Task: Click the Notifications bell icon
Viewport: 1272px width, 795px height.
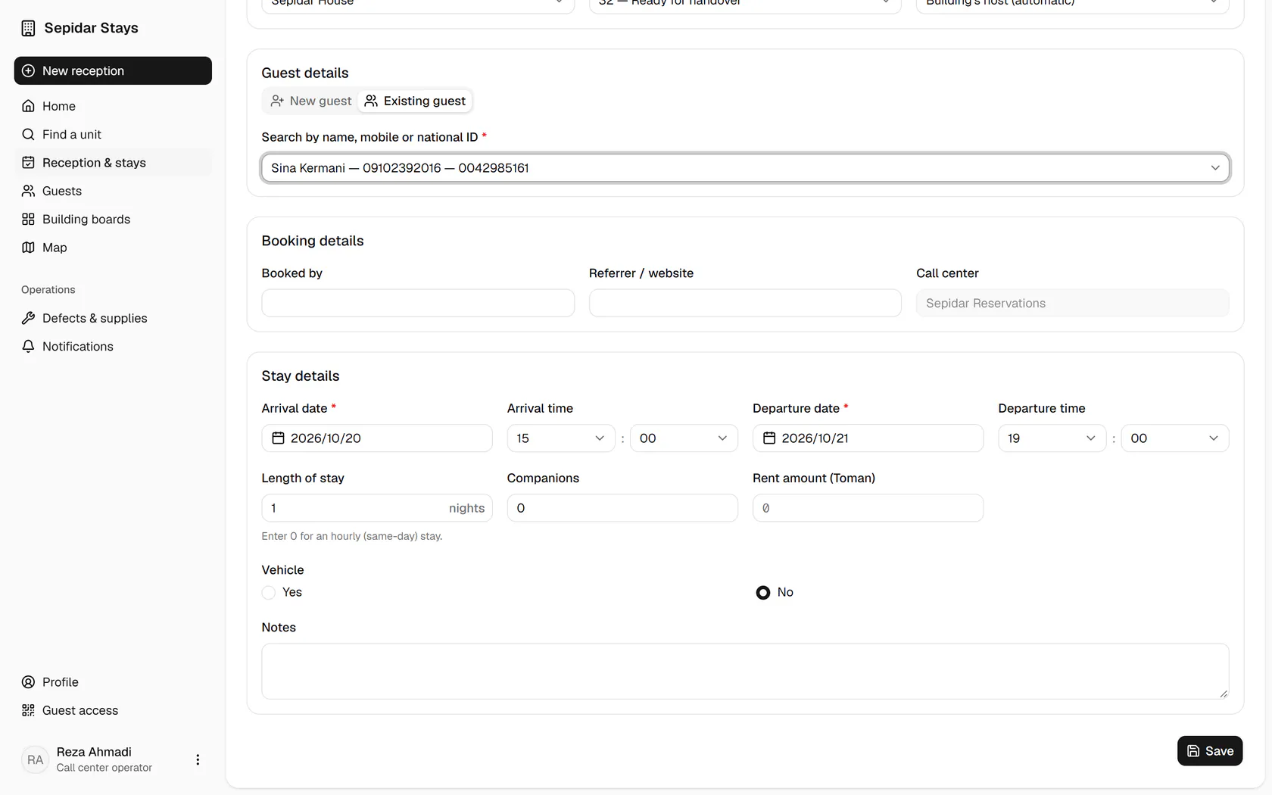Action: (28, 346)
